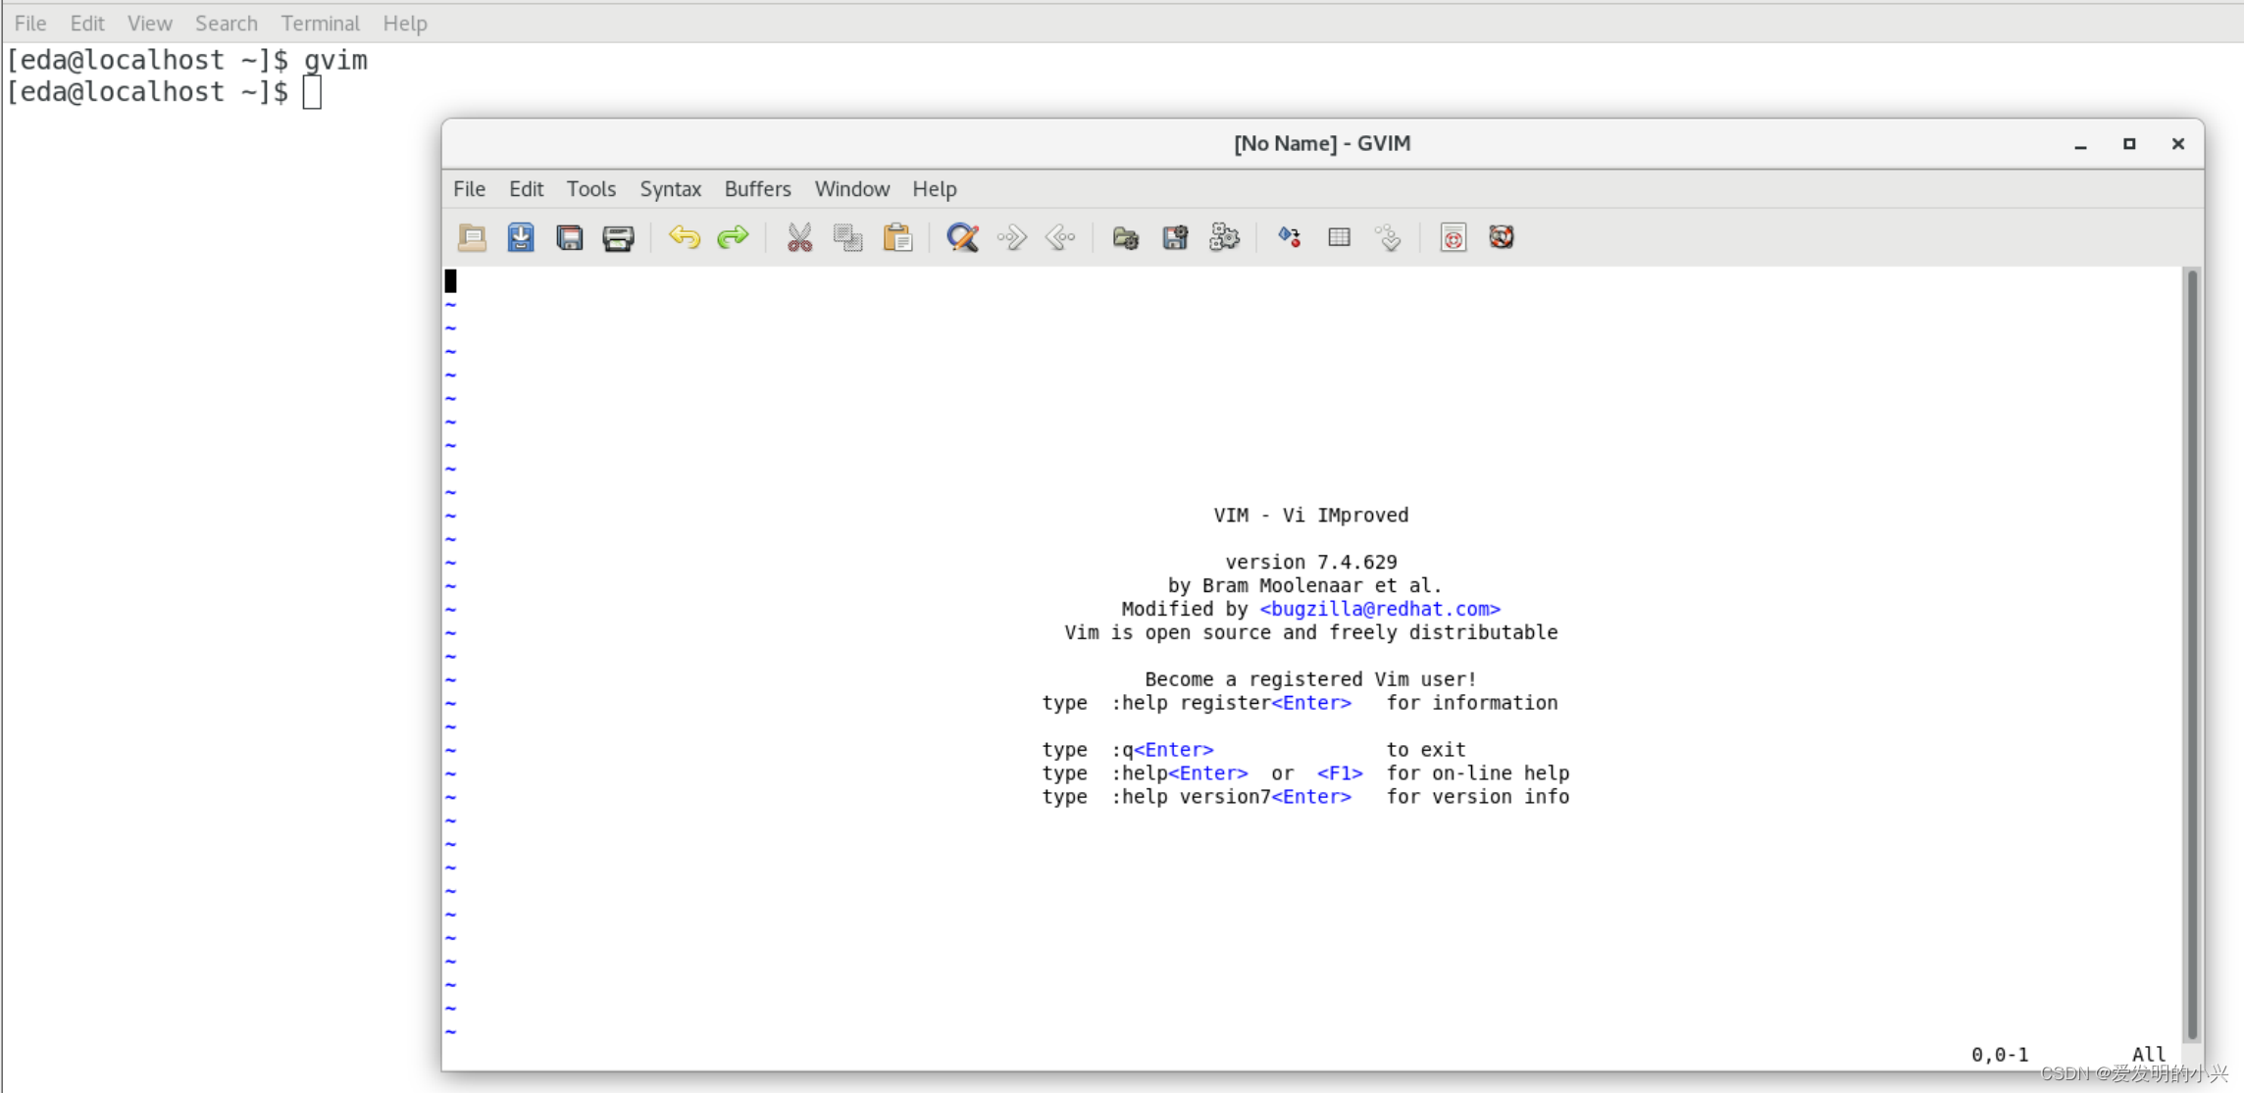Click the Open file toolbar icon
Image resolution: width=2244 pixels, height=1093 pixels.
click(x=472, y=237)
